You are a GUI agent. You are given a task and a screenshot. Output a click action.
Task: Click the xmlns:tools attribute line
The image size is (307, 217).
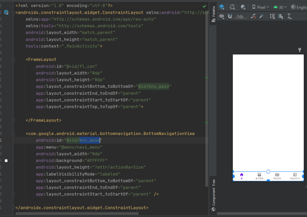click(85, 26)
